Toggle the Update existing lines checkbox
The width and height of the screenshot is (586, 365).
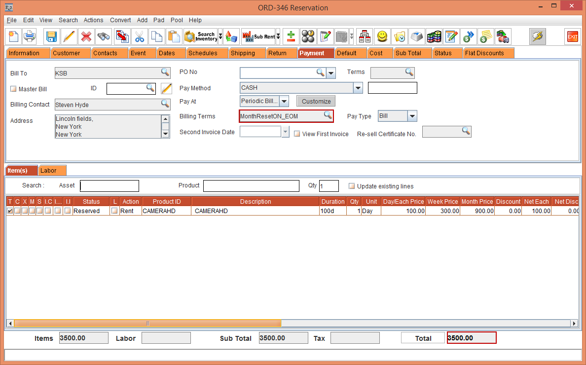point(352,186)
